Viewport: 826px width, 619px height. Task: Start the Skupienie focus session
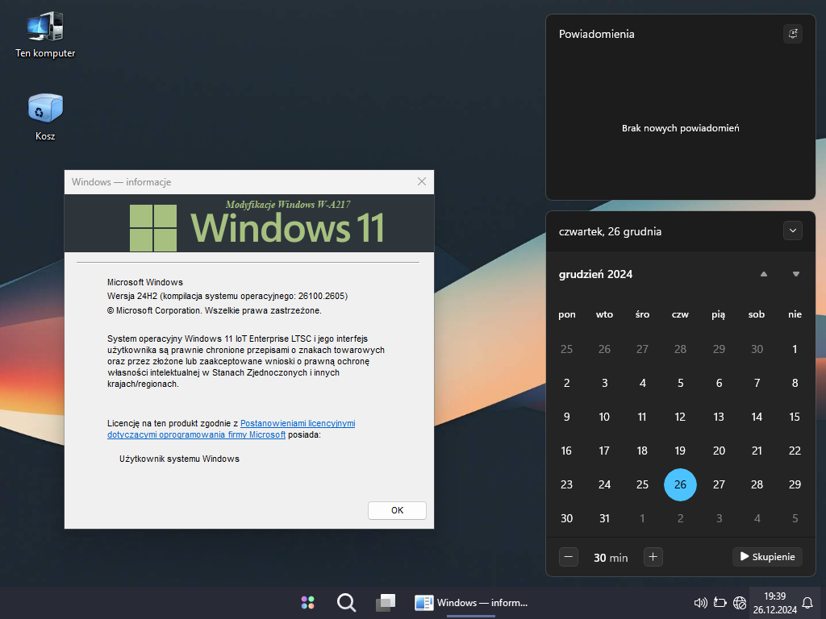(x=767, y=557)
